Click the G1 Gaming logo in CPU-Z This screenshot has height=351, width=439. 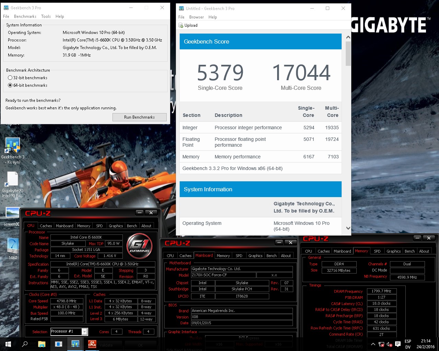point(139,246)
